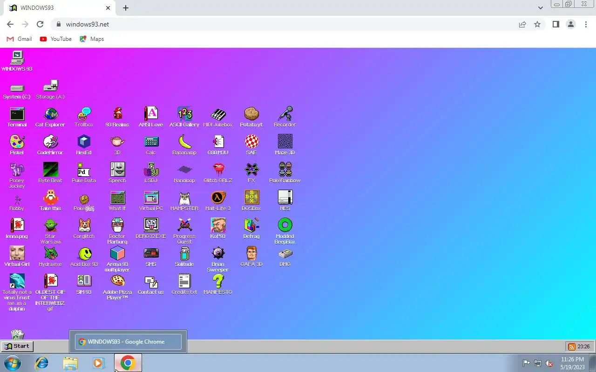The image size is (596, 372).
Task: Reload the windows93.net page
Action: tap(40, 24)
